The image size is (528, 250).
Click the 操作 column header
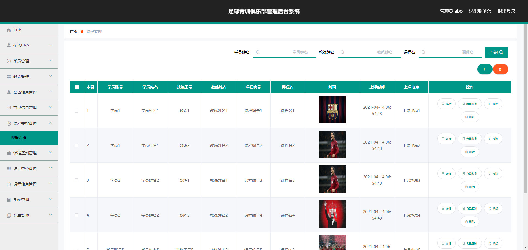470,87
